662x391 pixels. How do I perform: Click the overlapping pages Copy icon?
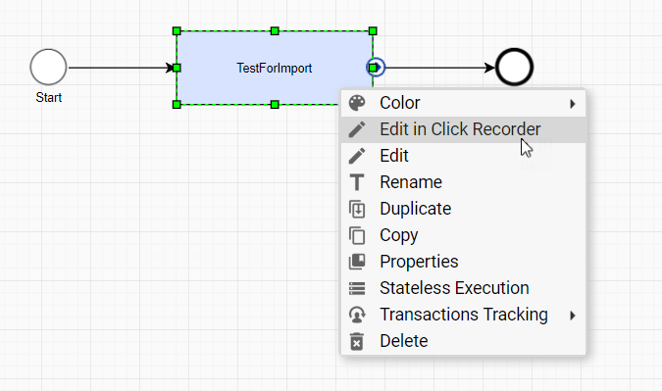point(357,235)
